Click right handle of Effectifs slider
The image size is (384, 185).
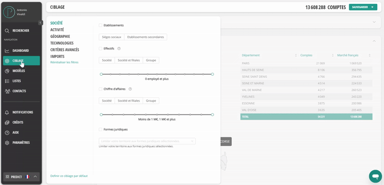pyautogui.click(x=212, y=74)
